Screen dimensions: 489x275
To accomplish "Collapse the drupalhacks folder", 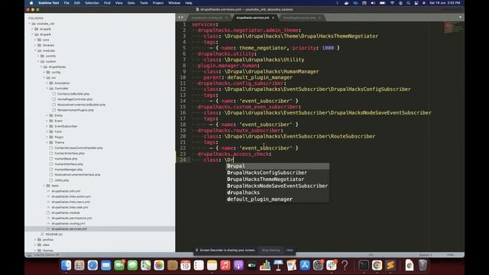I will (40, 66).
